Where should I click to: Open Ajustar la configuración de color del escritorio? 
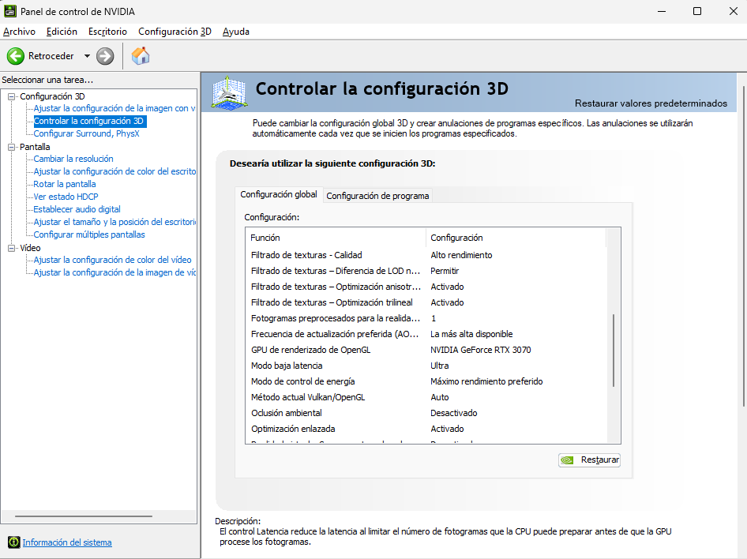[114, 171]
